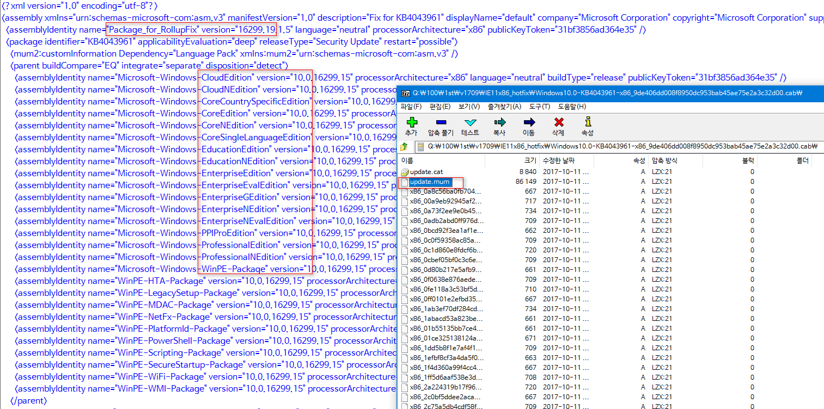Click the WinPE-WMI-Package line in XML viewer
824x409 pixels.
tap(206, 388)
